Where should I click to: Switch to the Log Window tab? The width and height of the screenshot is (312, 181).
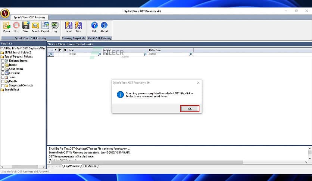pos(72,166)
